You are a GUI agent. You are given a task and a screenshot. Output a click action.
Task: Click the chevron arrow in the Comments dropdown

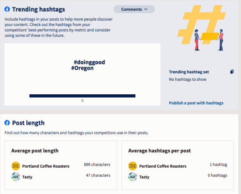click(x=146, y=9)
